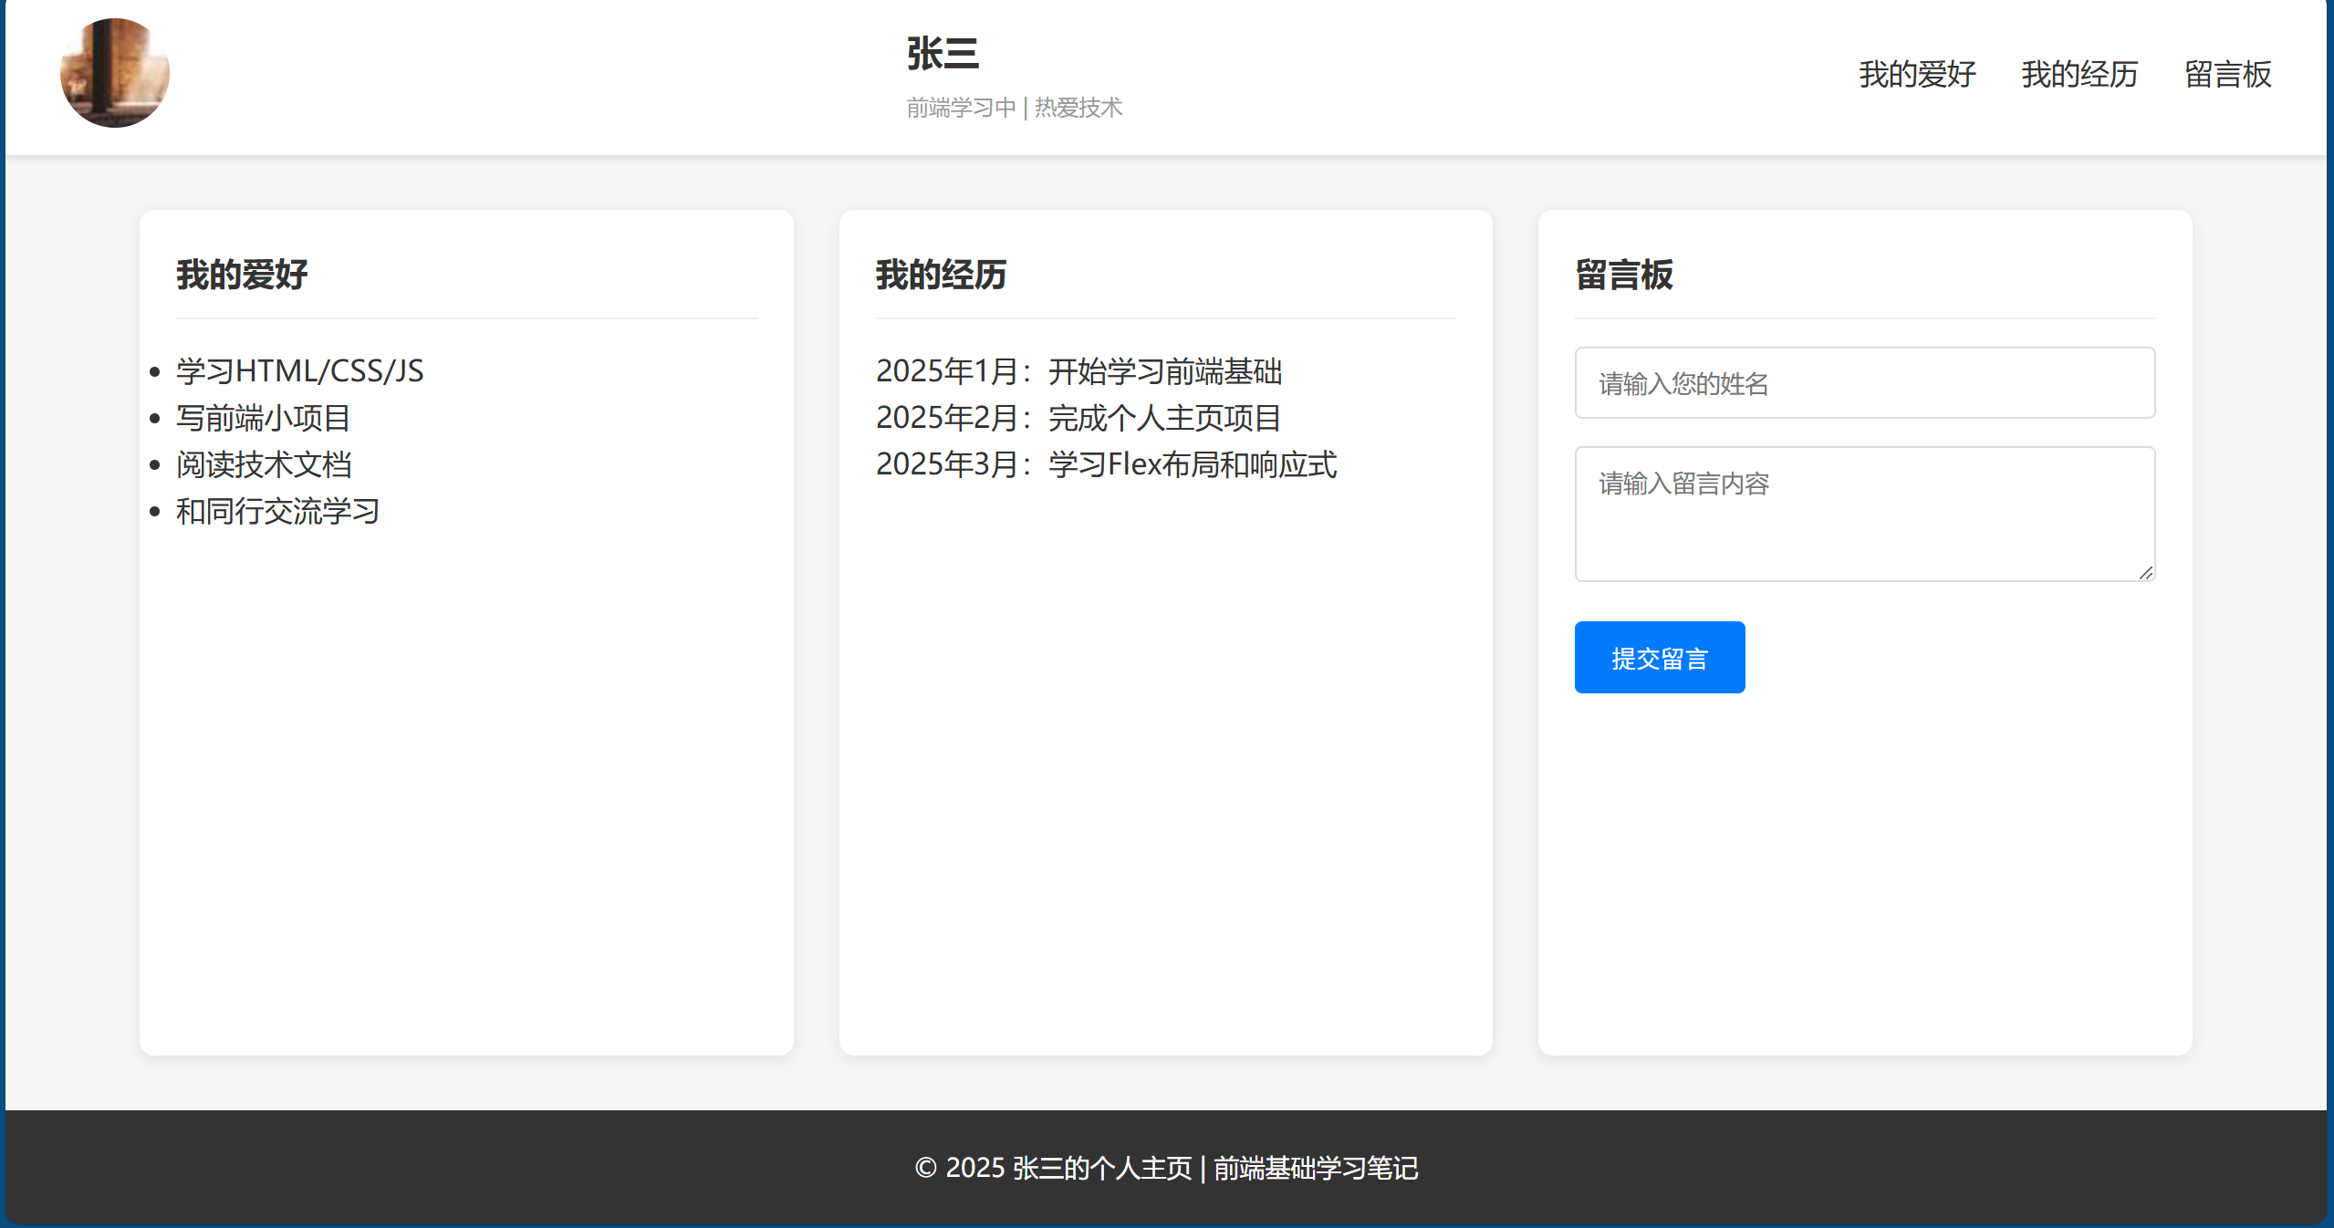Click the 我的爱好 card heading
Image resolution: width=2334 pixels, height=1228 pixels.
coord(242,275)
